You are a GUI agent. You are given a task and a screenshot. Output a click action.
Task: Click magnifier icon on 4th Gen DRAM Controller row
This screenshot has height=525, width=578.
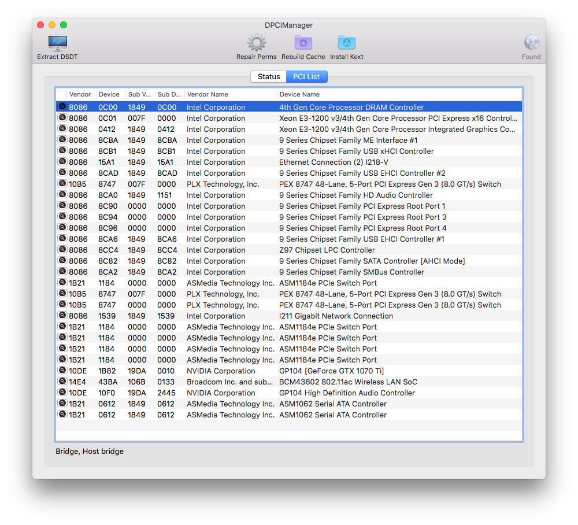click(62, 106)
